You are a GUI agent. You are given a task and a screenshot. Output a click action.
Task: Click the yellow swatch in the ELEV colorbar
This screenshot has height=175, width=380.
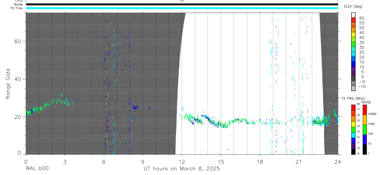point(353,35)
